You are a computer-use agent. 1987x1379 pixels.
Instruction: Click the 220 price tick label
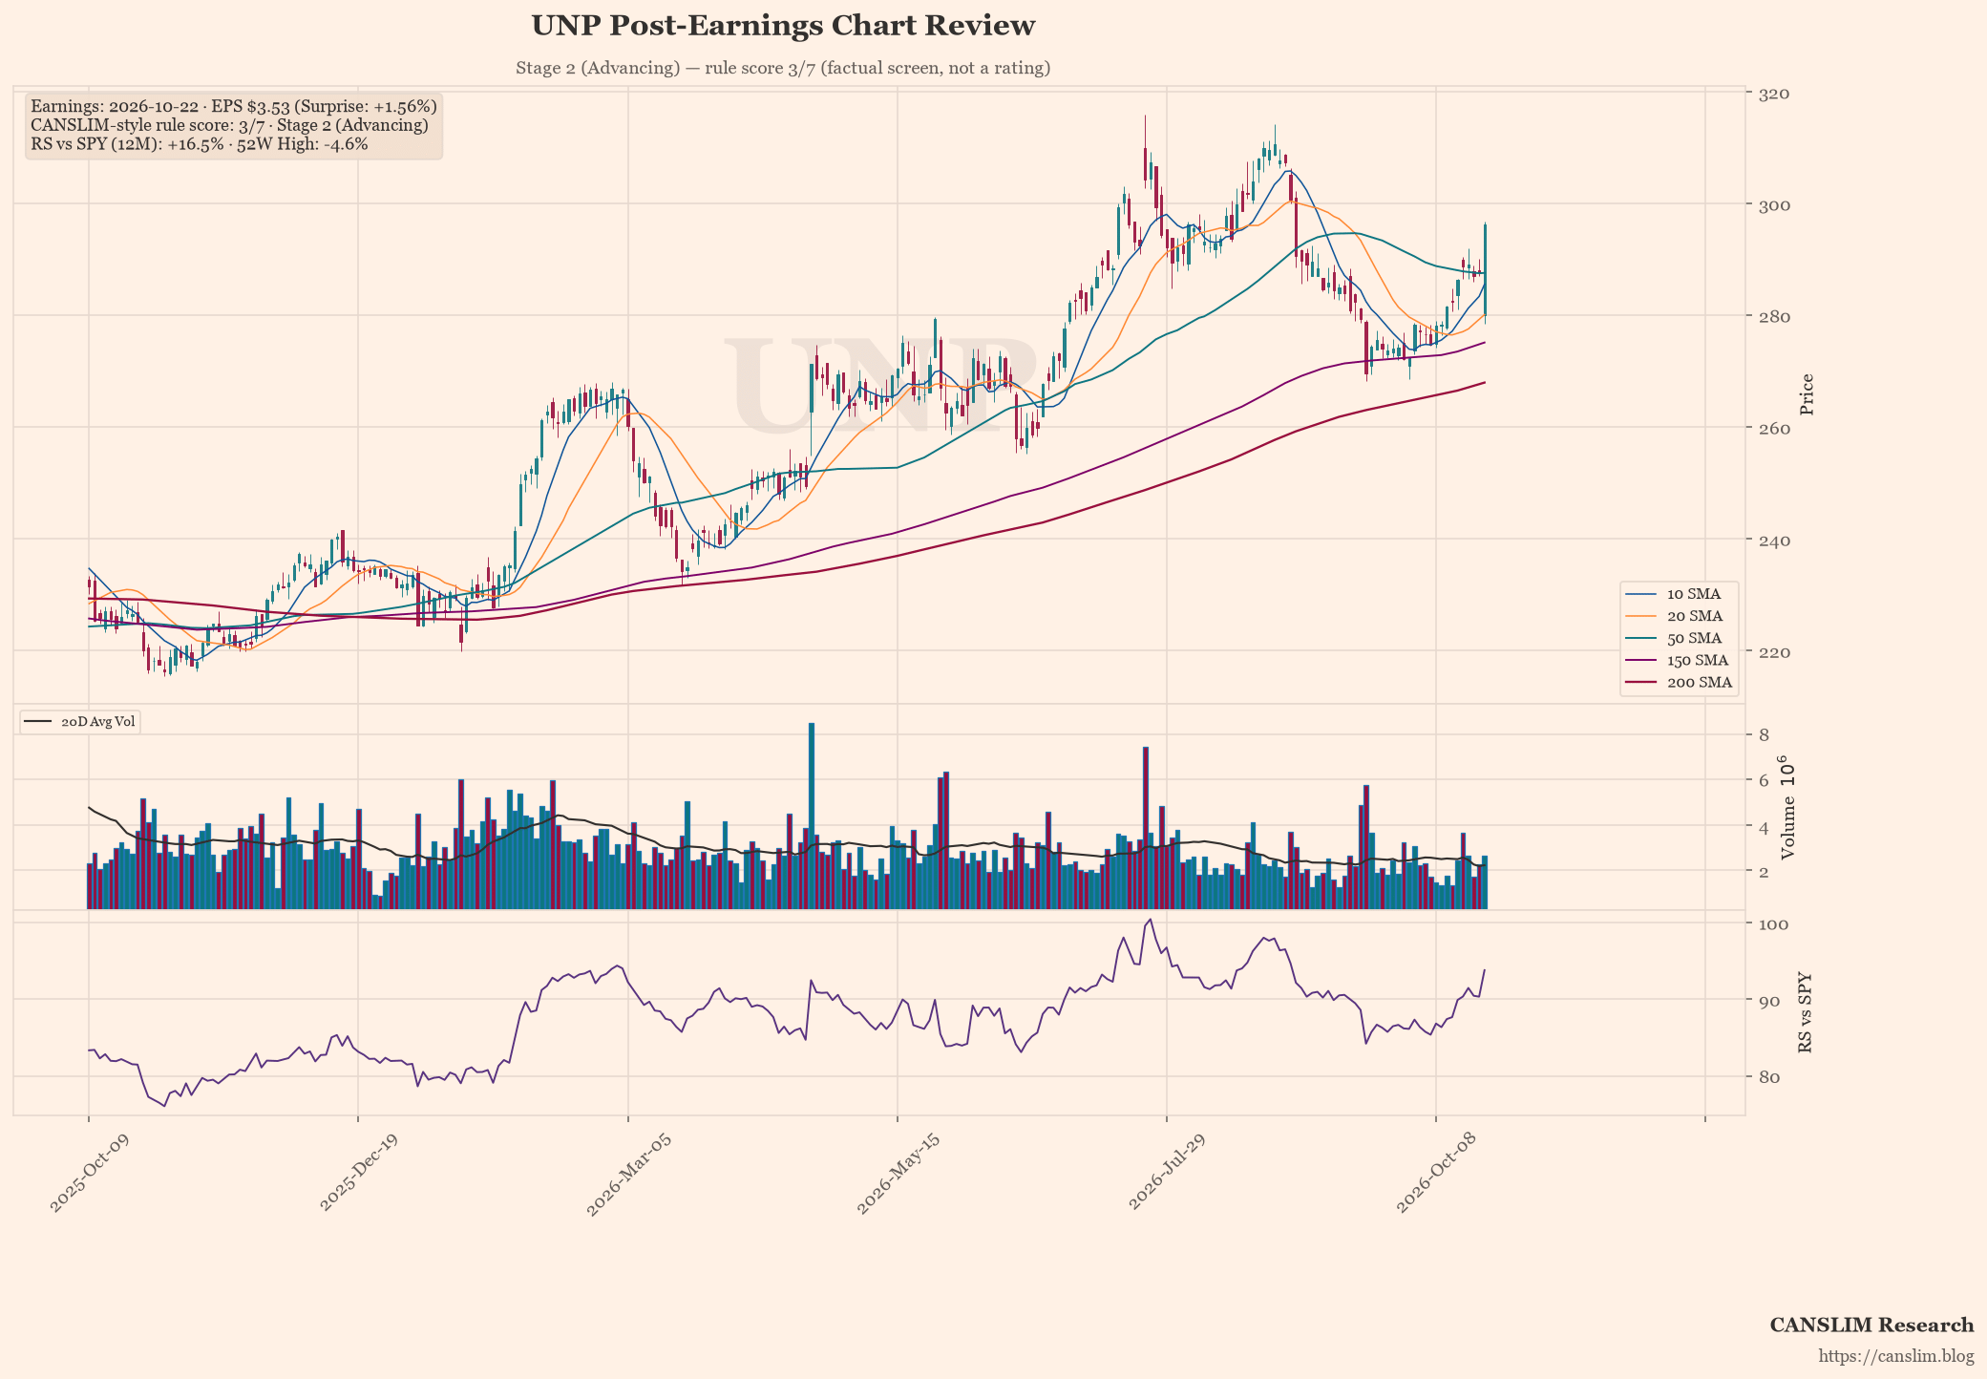click(x=1774, y=651)
